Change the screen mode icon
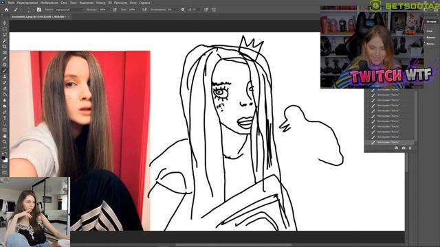 pyautogui.click(x=5, y=172)
